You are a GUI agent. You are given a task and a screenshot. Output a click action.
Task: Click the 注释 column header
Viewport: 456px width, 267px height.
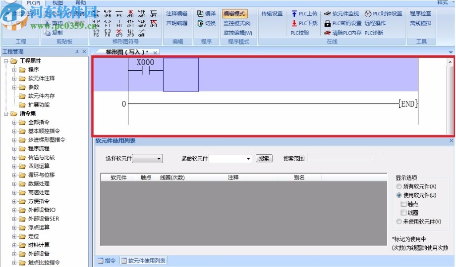tap(233, 178)
